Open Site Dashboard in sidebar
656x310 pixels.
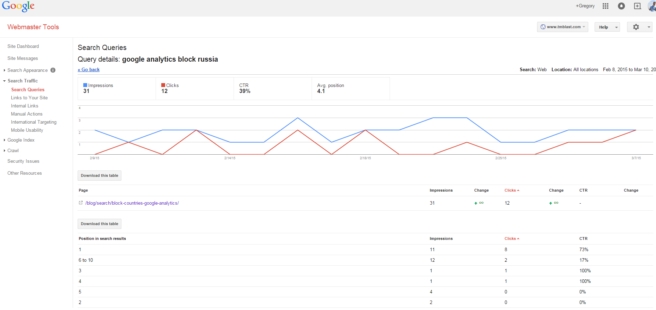coord(23,46)
